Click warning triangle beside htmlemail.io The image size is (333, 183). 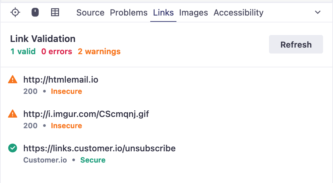click(x=13, y=79)
